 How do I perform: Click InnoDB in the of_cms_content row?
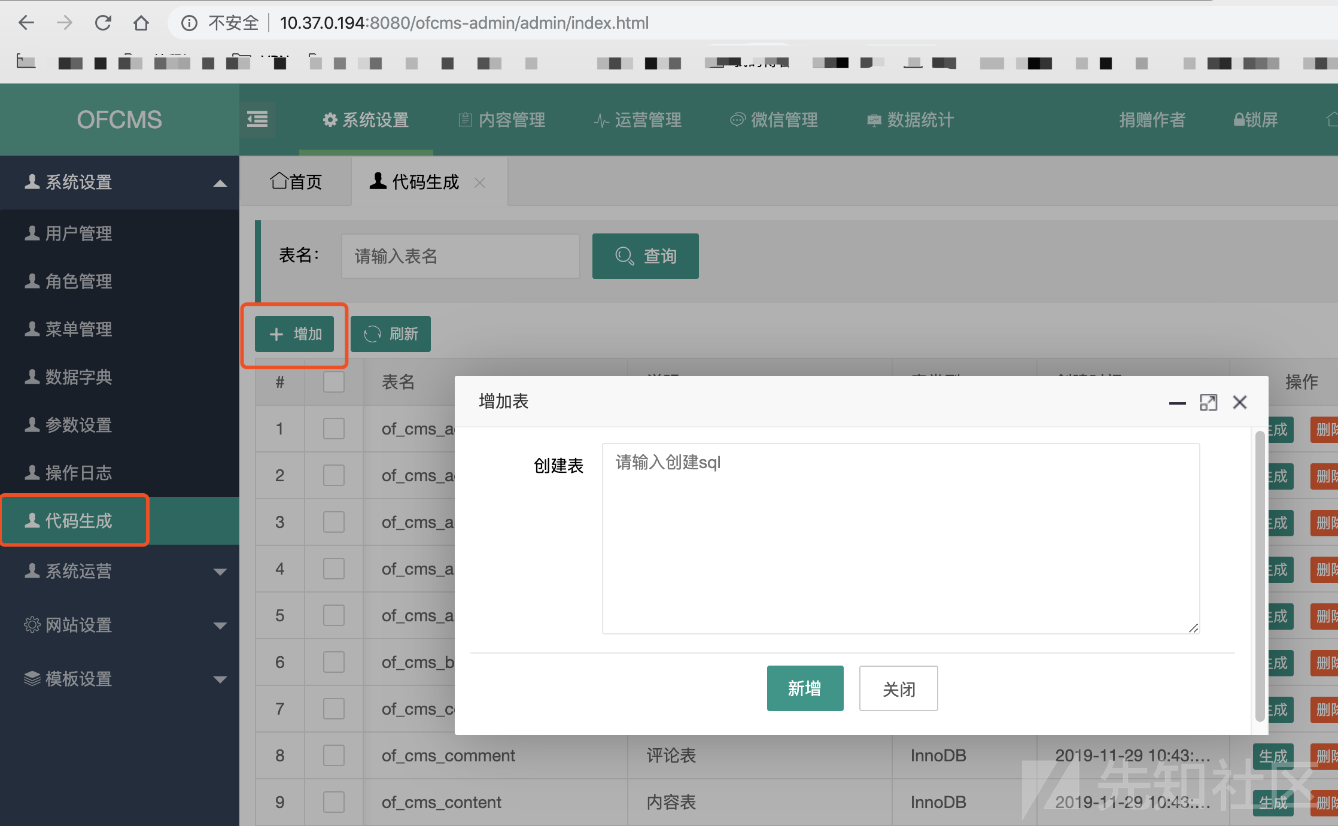(x=938, y=802)
